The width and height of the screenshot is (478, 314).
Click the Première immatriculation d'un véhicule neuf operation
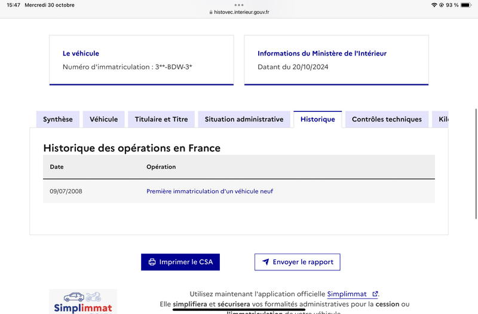210,191
